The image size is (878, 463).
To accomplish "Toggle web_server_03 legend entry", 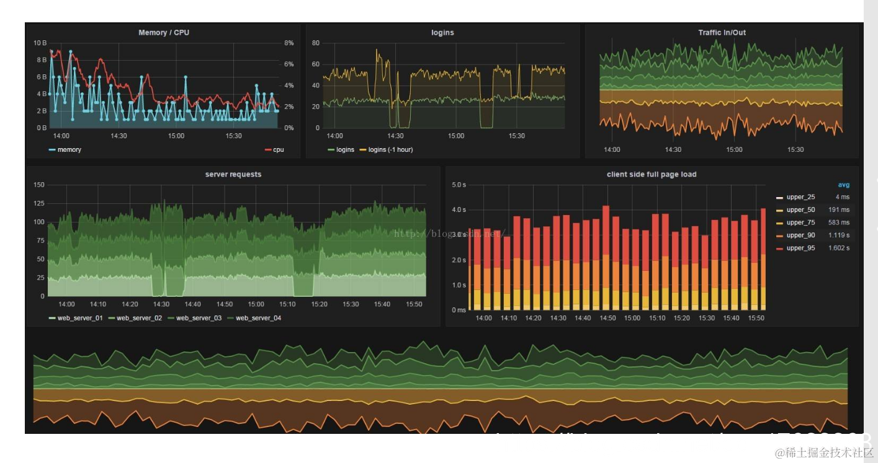I will [x=195, y=318].
